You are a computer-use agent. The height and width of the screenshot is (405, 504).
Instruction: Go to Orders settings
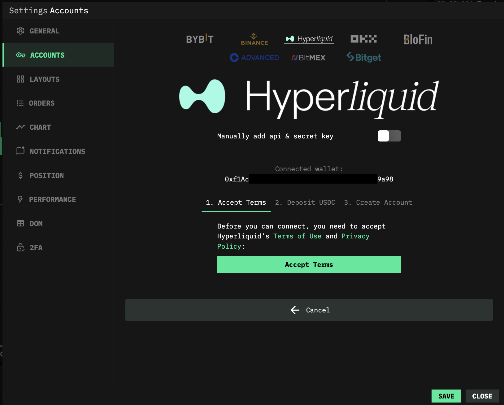(x=41, y=103)
